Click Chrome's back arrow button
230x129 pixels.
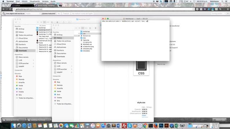pos(4,9)
